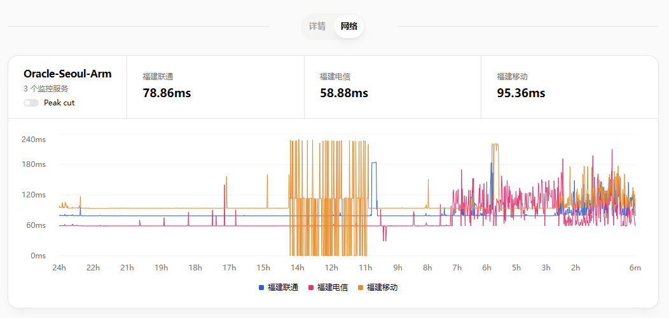Switch to the 详情 tab
This screenshot has height=318, width=669.
[x=317, y=27]
